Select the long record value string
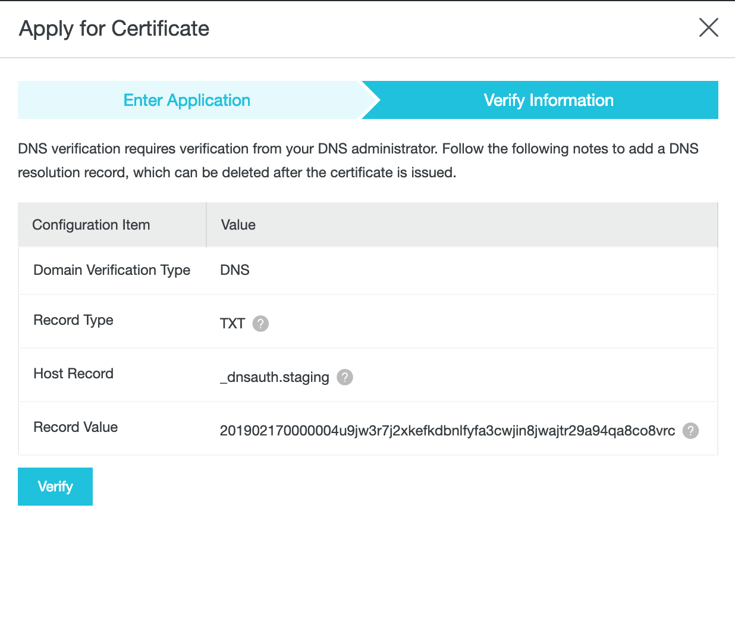The height and width of the screenshot is (627, 735). click(x=447, y=431)
